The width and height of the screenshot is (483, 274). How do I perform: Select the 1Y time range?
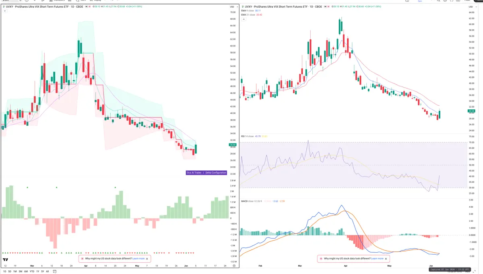[x=38, y=271]
